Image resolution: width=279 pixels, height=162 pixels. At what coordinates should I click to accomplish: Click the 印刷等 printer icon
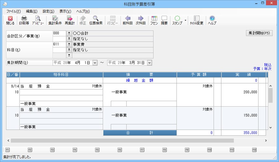[x=24, y=20]
